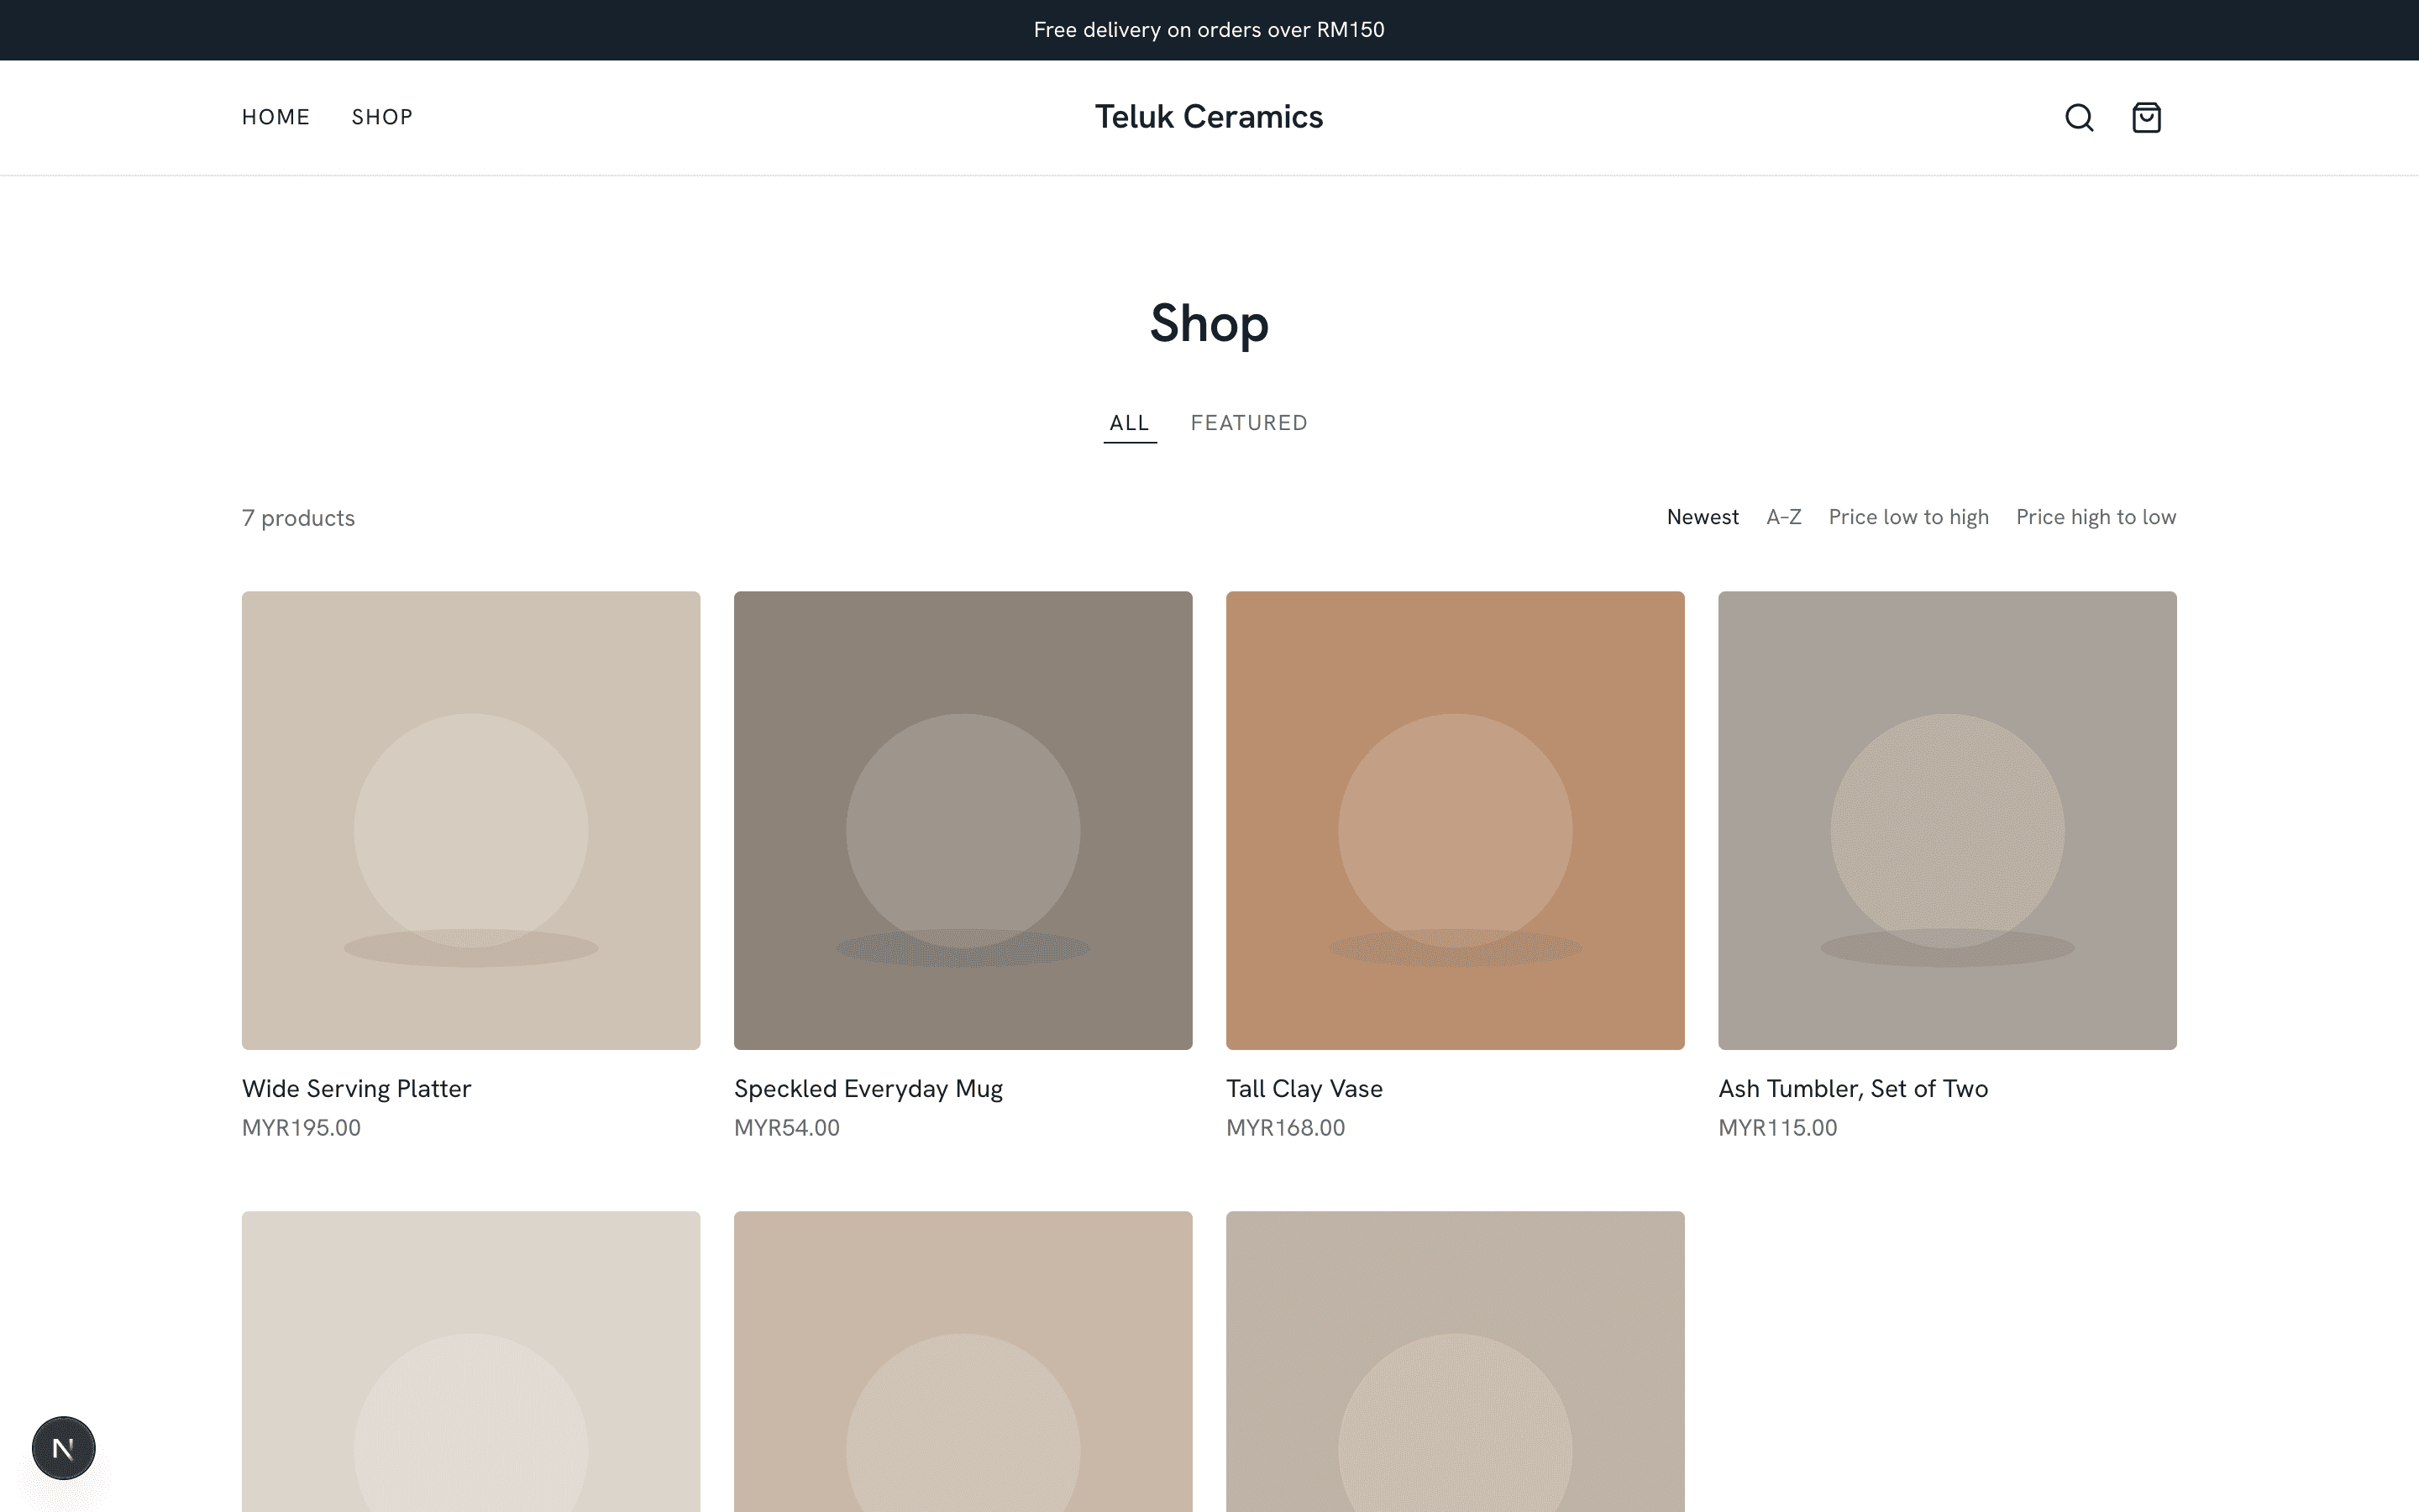Sort by Price low to high
The image size is (2419, 1512).
click(x=1908, y=517)
